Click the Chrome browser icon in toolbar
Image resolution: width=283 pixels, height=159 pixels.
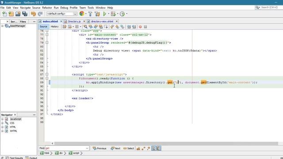[x=82, y=14]
